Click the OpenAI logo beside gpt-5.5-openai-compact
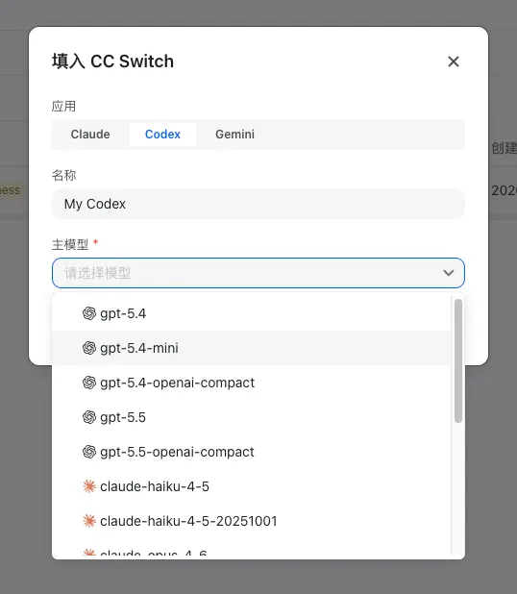The image size is (517, 594). [x=89, y=452]
